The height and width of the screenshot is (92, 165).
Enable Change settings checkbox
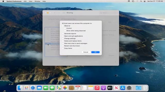63,39
